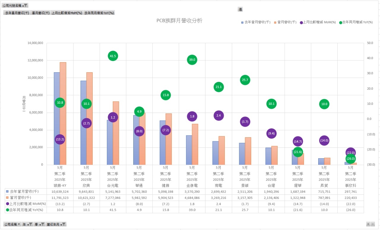The image size is (380, 230).
Task: Click the vertical axis title 月營收(千)
Action: 24,104
